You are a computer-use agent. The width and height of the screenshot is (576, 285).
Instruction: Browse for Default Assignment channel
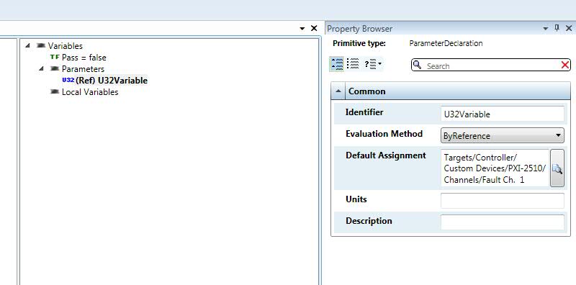[557, 168]
